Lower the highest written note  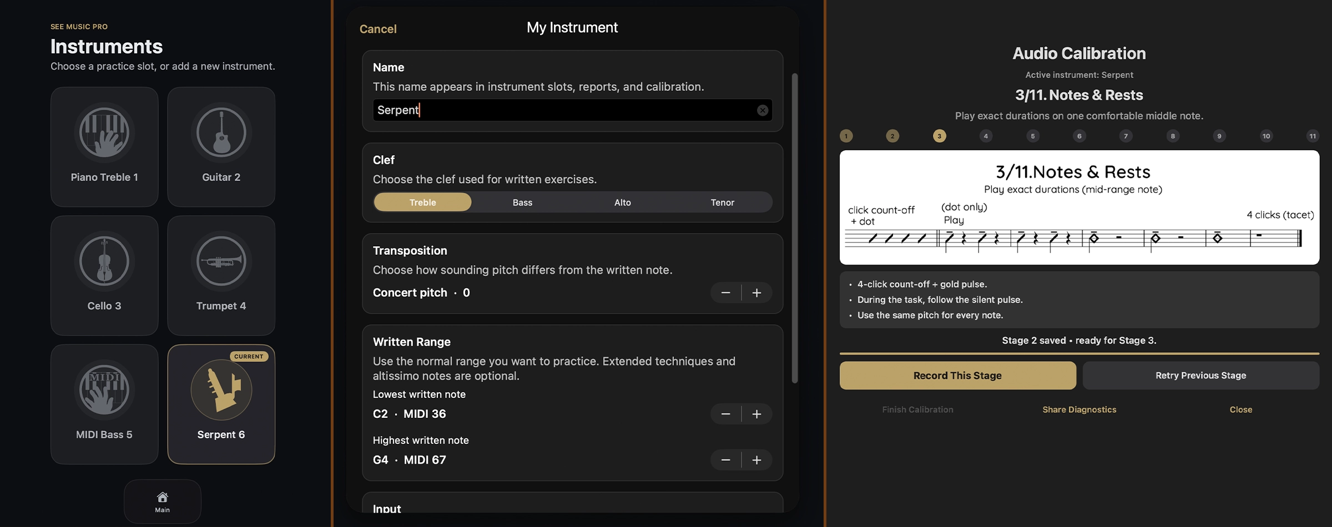coord(725,460)
